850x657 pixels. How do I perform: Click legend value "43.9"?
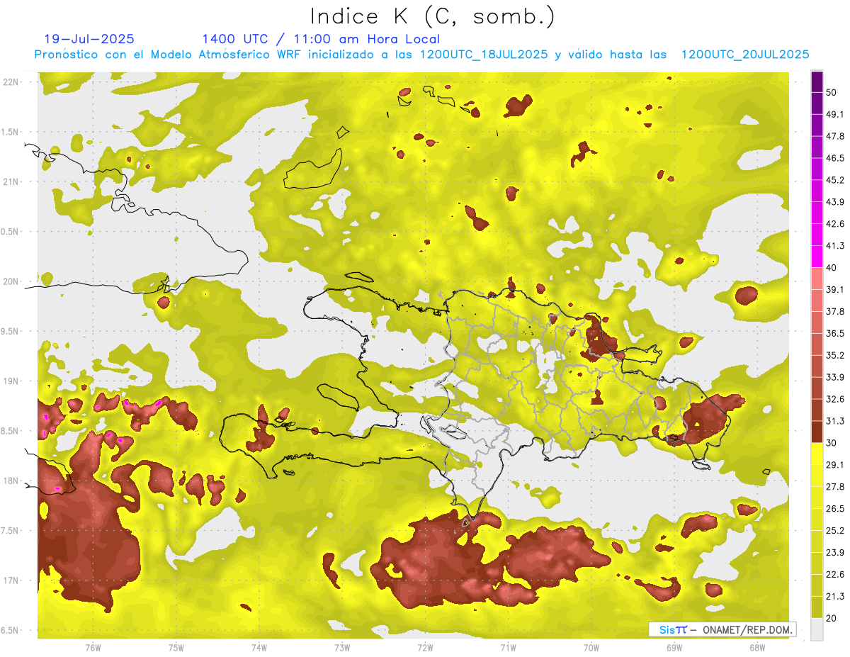834,202
